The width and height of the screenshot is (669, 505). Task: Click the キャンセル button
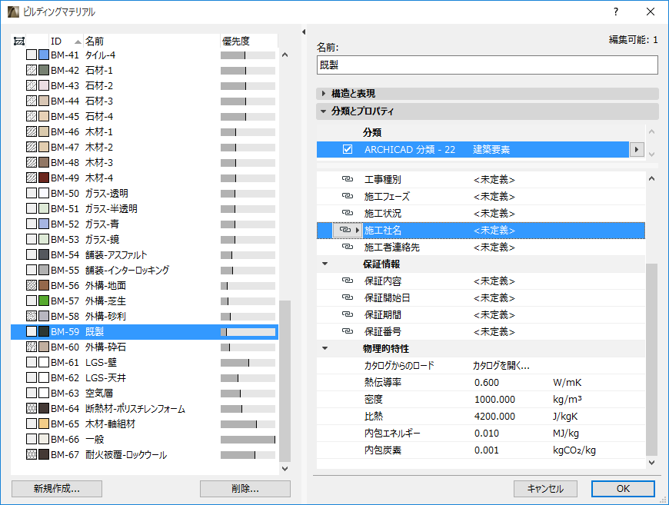(x=545, y=488)
